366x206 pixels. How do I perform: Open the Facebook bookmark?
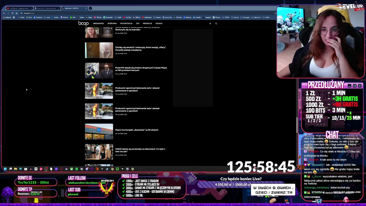(x=38, y=17)
